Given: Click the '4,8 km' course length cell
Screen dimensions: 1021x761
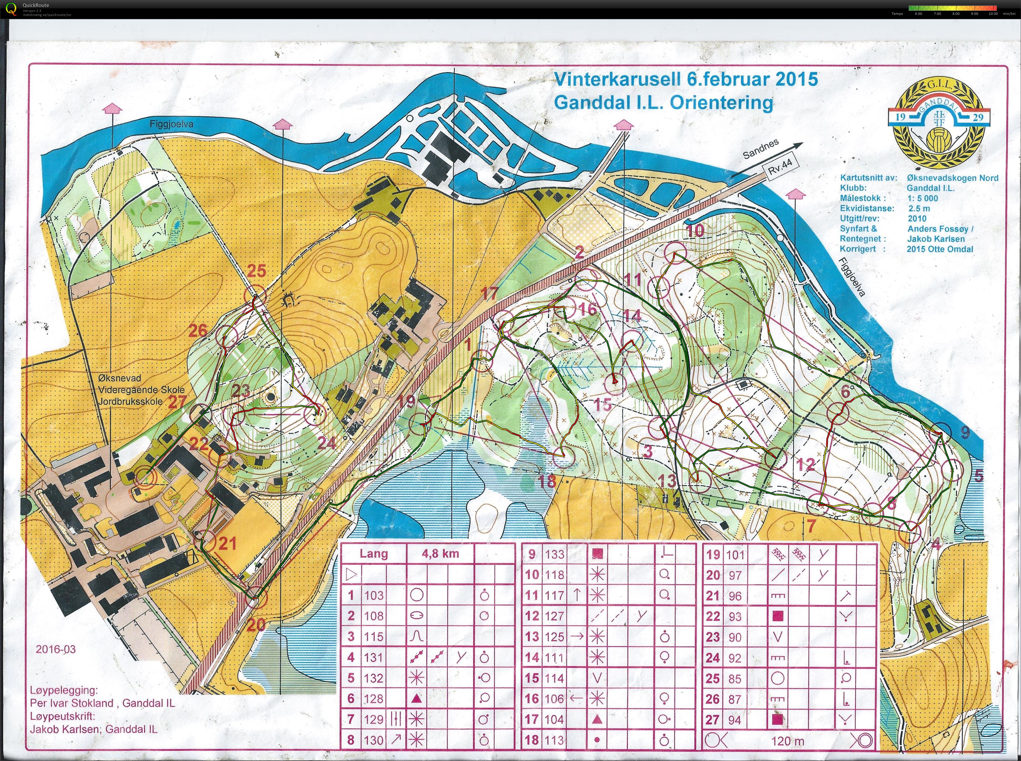Looking at the screenshot, I should click(440, 554).
